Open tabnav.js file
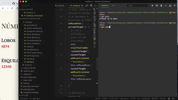Viewport: 178px width, 100px height. pyautogui.click(x=29, y=59)
